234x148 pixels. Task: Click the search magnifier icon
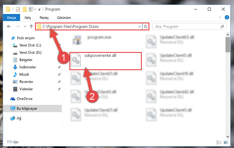pyautogui.click(x=222, y=26)
